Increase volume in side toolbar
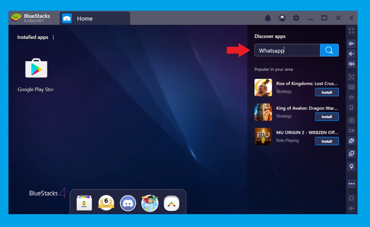370x227 pixels. click(351, 44)
